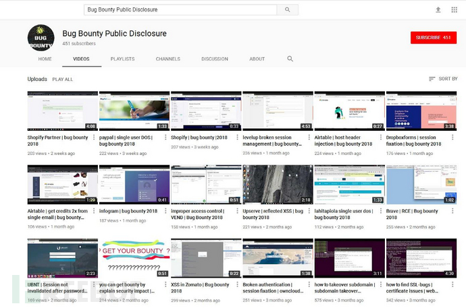Open options menu for improper access control VEND video

coord(237,211)
